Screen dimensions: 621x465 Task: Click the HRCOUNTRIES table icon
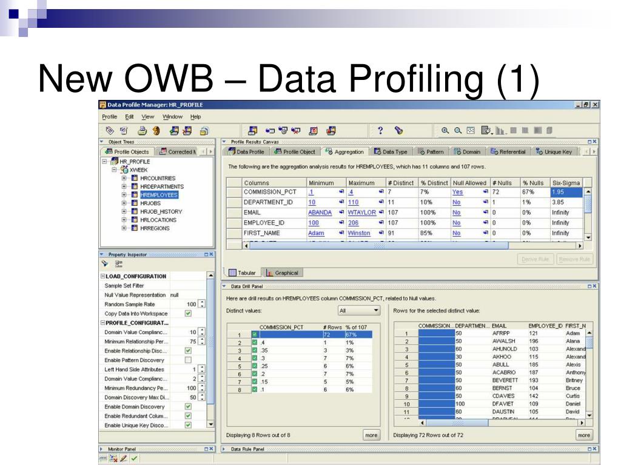pyautogui.click(x=135, y=179)
